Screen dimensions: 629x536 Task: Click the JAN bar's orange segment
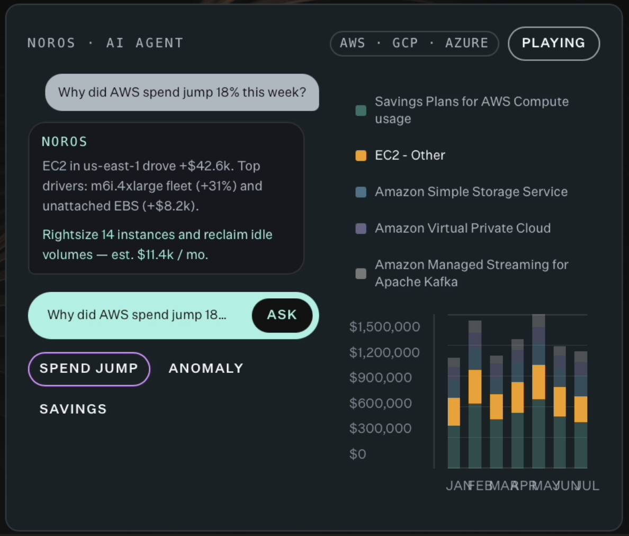tap(454, 412)
